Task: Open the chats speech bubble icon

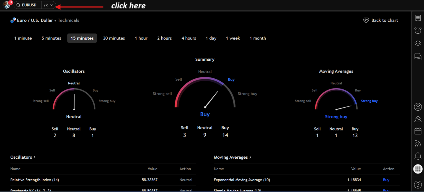Action: point(418,56)
